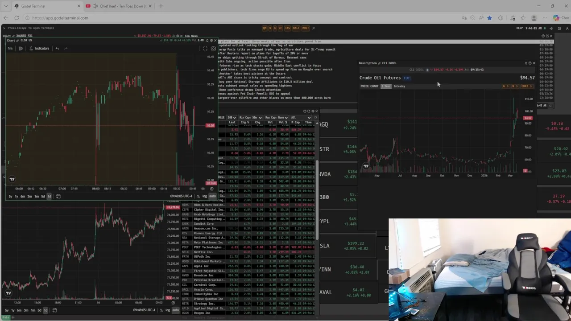Click the HALT shortcut in top bar
This screenshot has height=321, width=571.
296,28
